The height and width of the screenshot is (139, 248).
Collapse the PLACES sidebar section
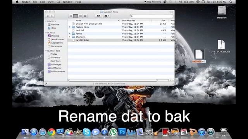46,32
